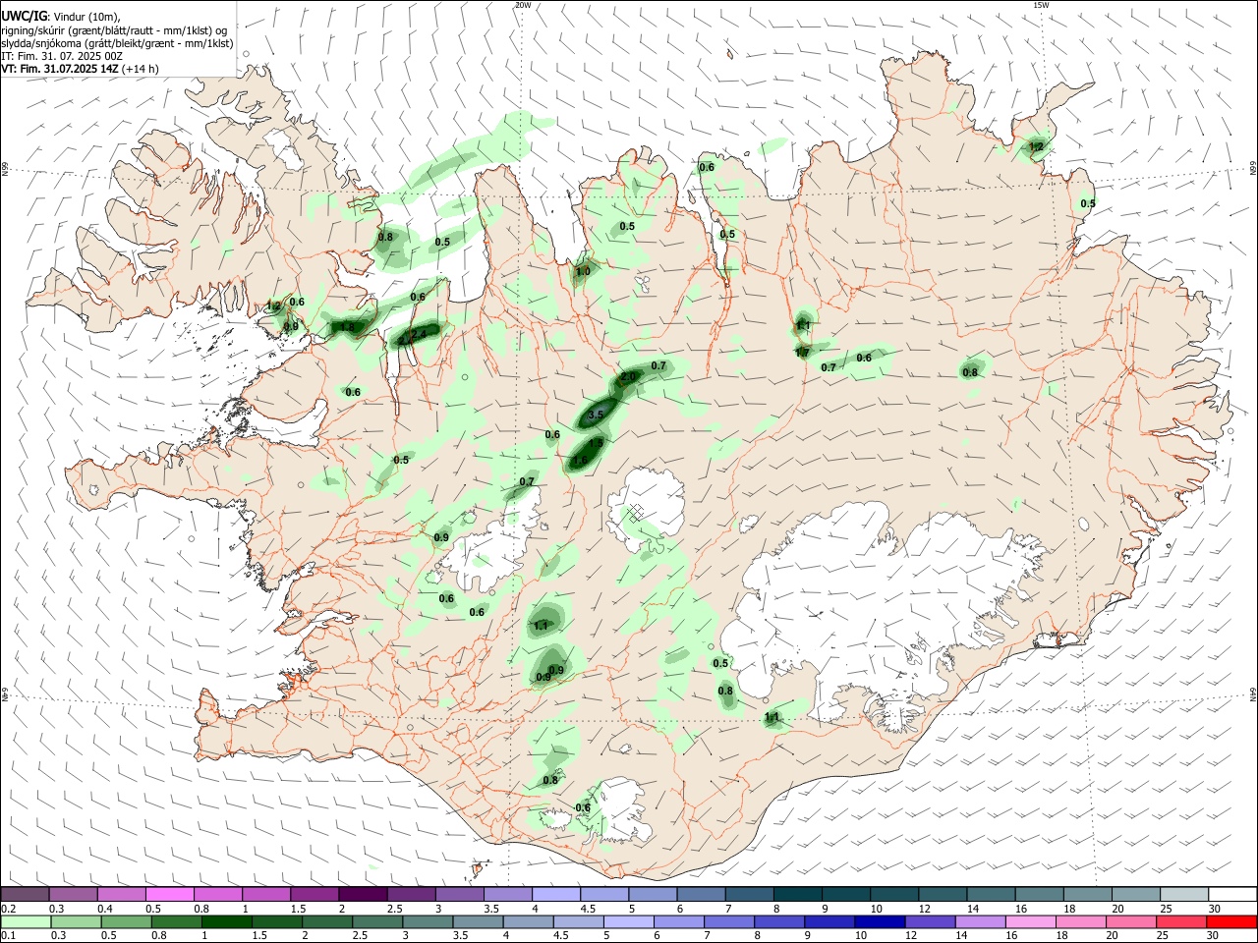The height and width of the screenshot is (943, 1258).
Task: Click the bright magenta 0.5–0.8 snow swatch
Action: coord(170,894)
